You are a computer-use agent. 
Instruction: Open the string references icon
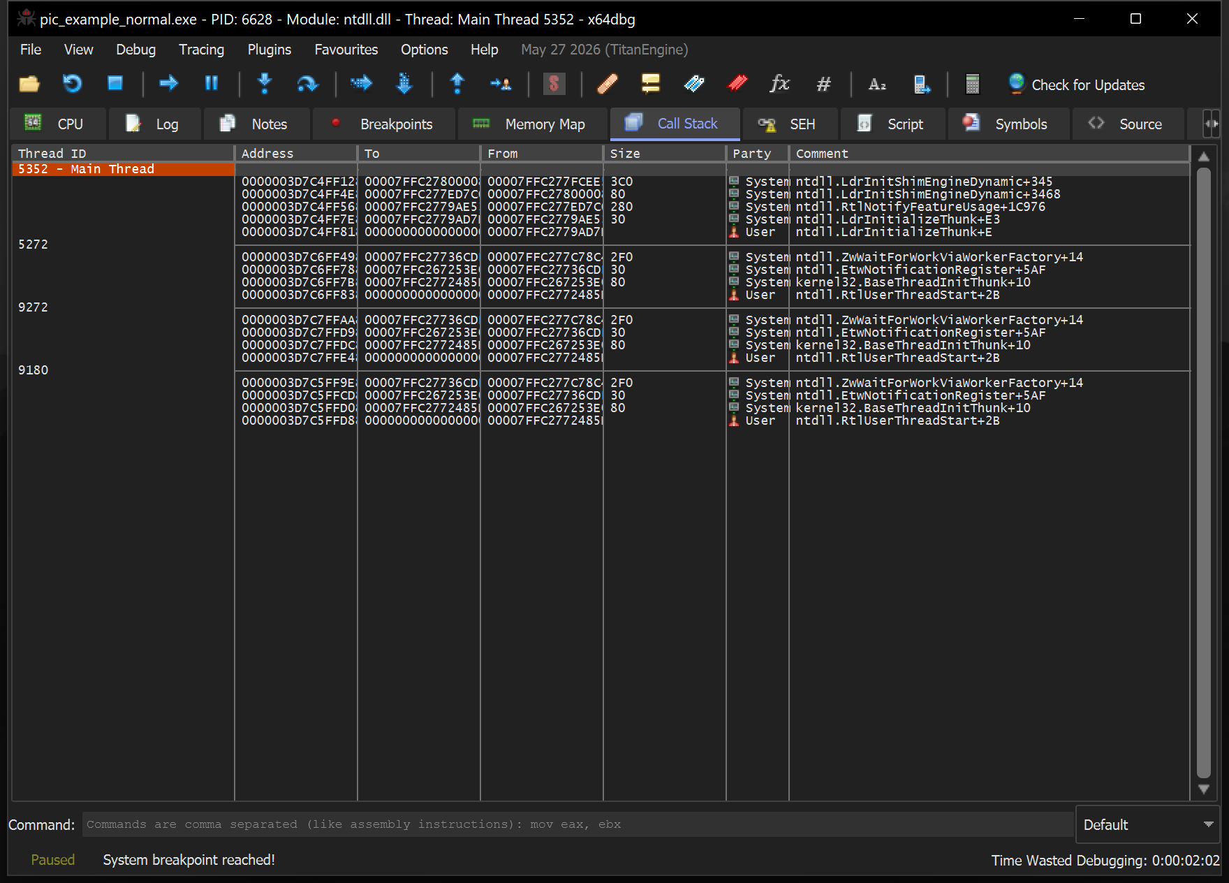tap(877, 84)
